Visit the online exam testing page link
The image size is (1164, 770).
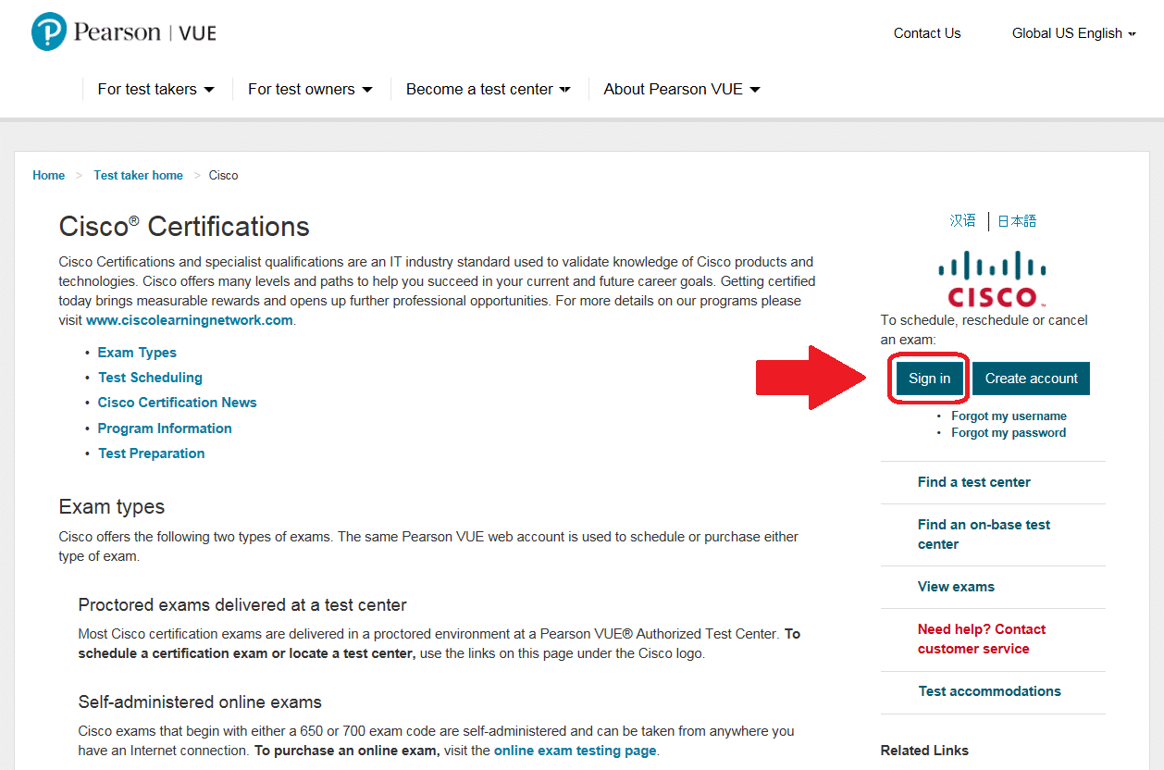pyautogui.click(x=575, y=751)
